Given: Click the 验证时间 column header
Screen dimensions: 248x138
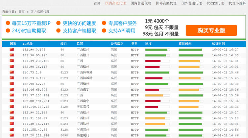Looking at the screenshot, I should 218,44.
